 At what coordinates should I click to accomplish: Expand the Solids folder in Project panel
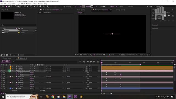click(x=1, y=33)
